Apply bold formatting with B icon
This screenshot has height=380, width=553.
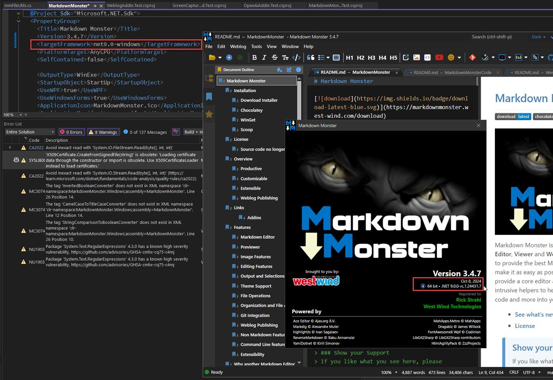pyautogui.click(x=254, y=58)
